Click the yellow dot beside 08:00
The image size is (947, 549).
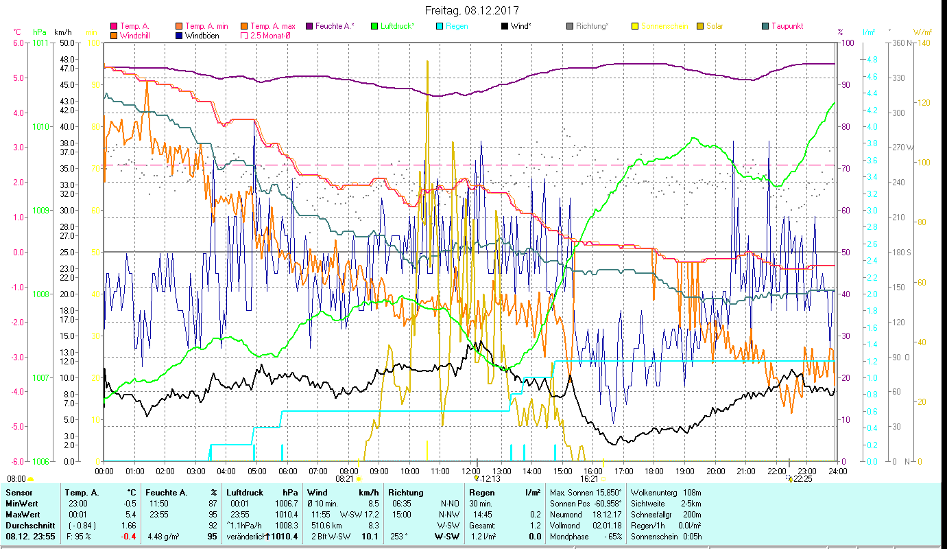click(31, 479)
